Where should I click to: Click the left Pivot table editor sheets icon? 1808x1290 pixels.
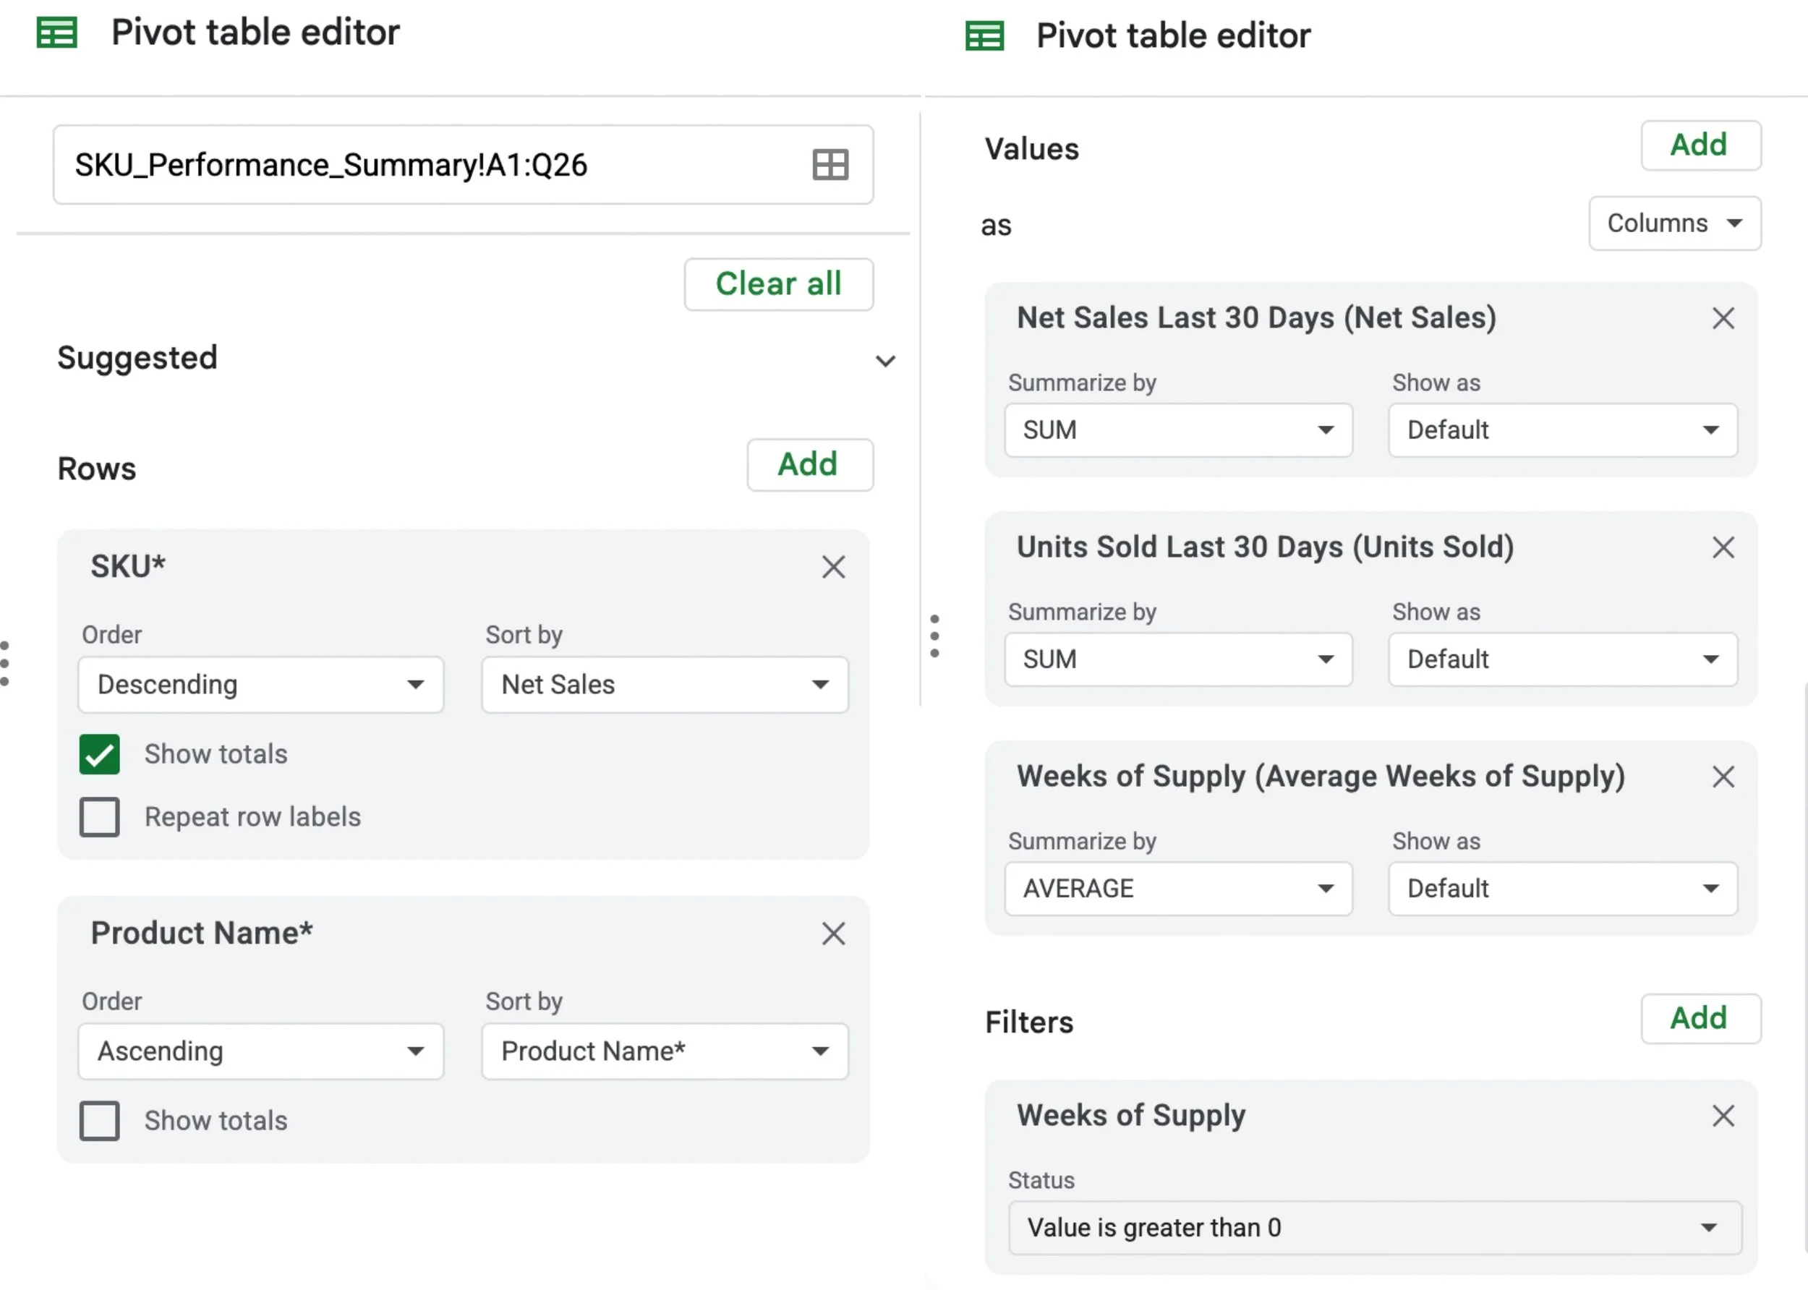57,33
